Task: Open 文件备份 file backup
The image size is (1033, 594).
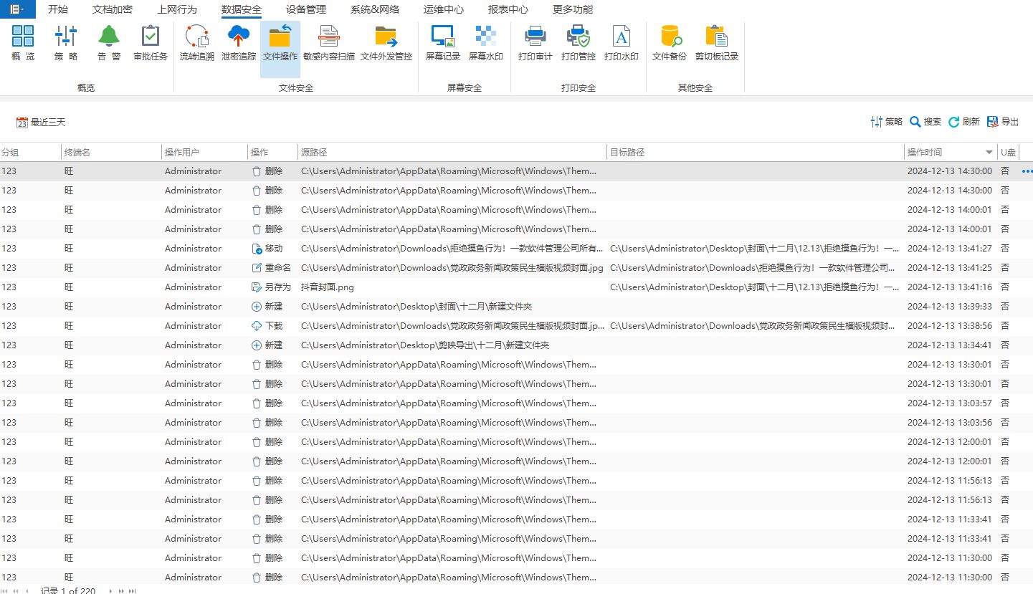Action: [669, 43]
